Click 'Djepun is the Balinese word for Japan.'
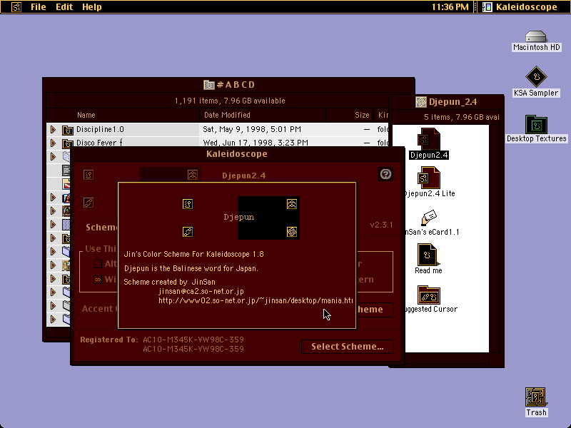Screen dimensions: 571x428 click(191, 268)
